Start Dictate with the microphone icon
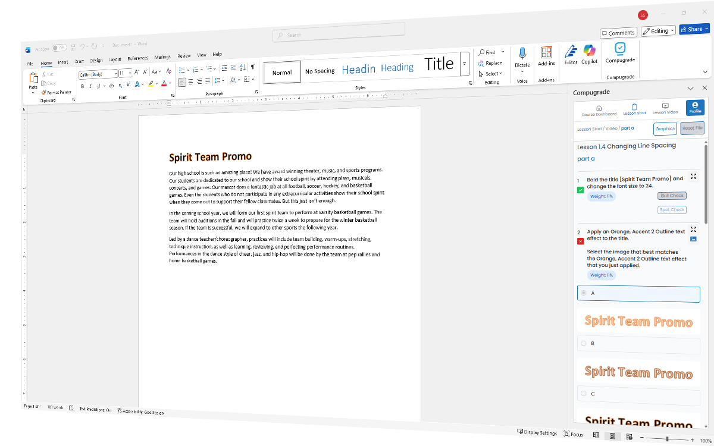Viewport: 714px width, 446px height. click(x=522, y=54)
